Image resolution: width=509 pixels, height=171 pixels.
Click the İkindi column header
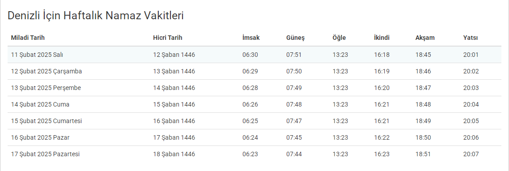click(x=382, y=38)
